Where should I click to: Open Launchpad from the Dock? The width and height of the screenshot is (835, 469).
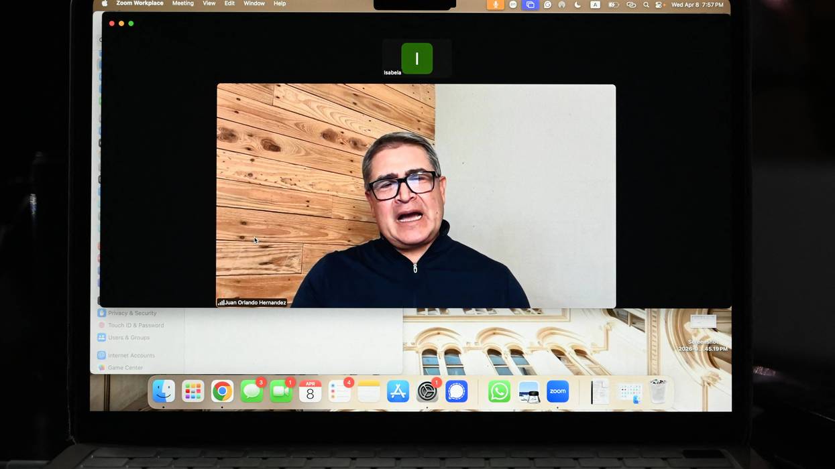tap(192, 391)
